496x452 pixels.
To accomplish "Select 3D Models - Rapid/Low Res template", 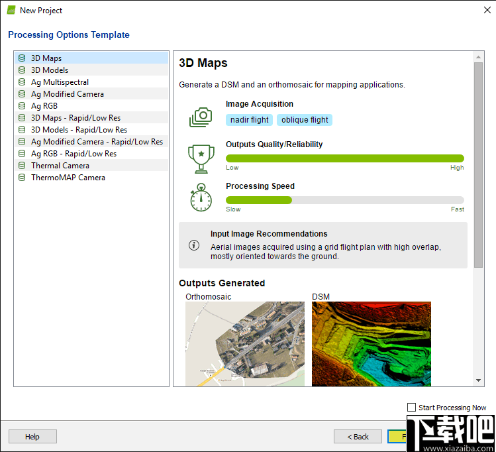I will tap(91, 130).
